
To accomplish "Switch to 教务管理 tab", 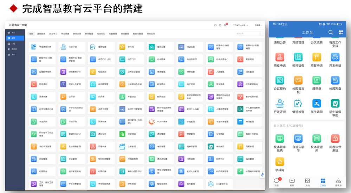I will coord(89,34).
